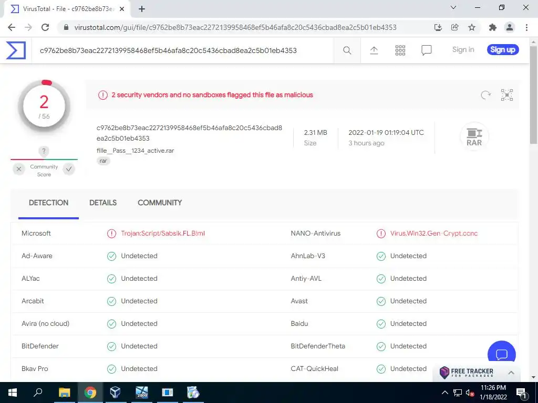Open a new browser tab with plus
This screenshot has height=403, width=538.
point(142,9)
